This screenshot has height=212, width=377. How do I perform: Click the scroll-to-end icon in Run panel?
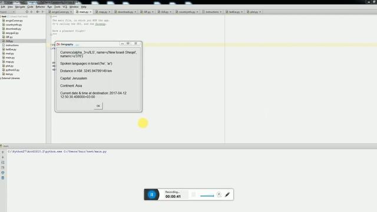coord(2,167)
